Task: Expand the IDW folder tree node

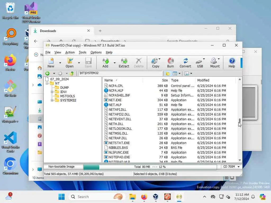Action: 52,92
